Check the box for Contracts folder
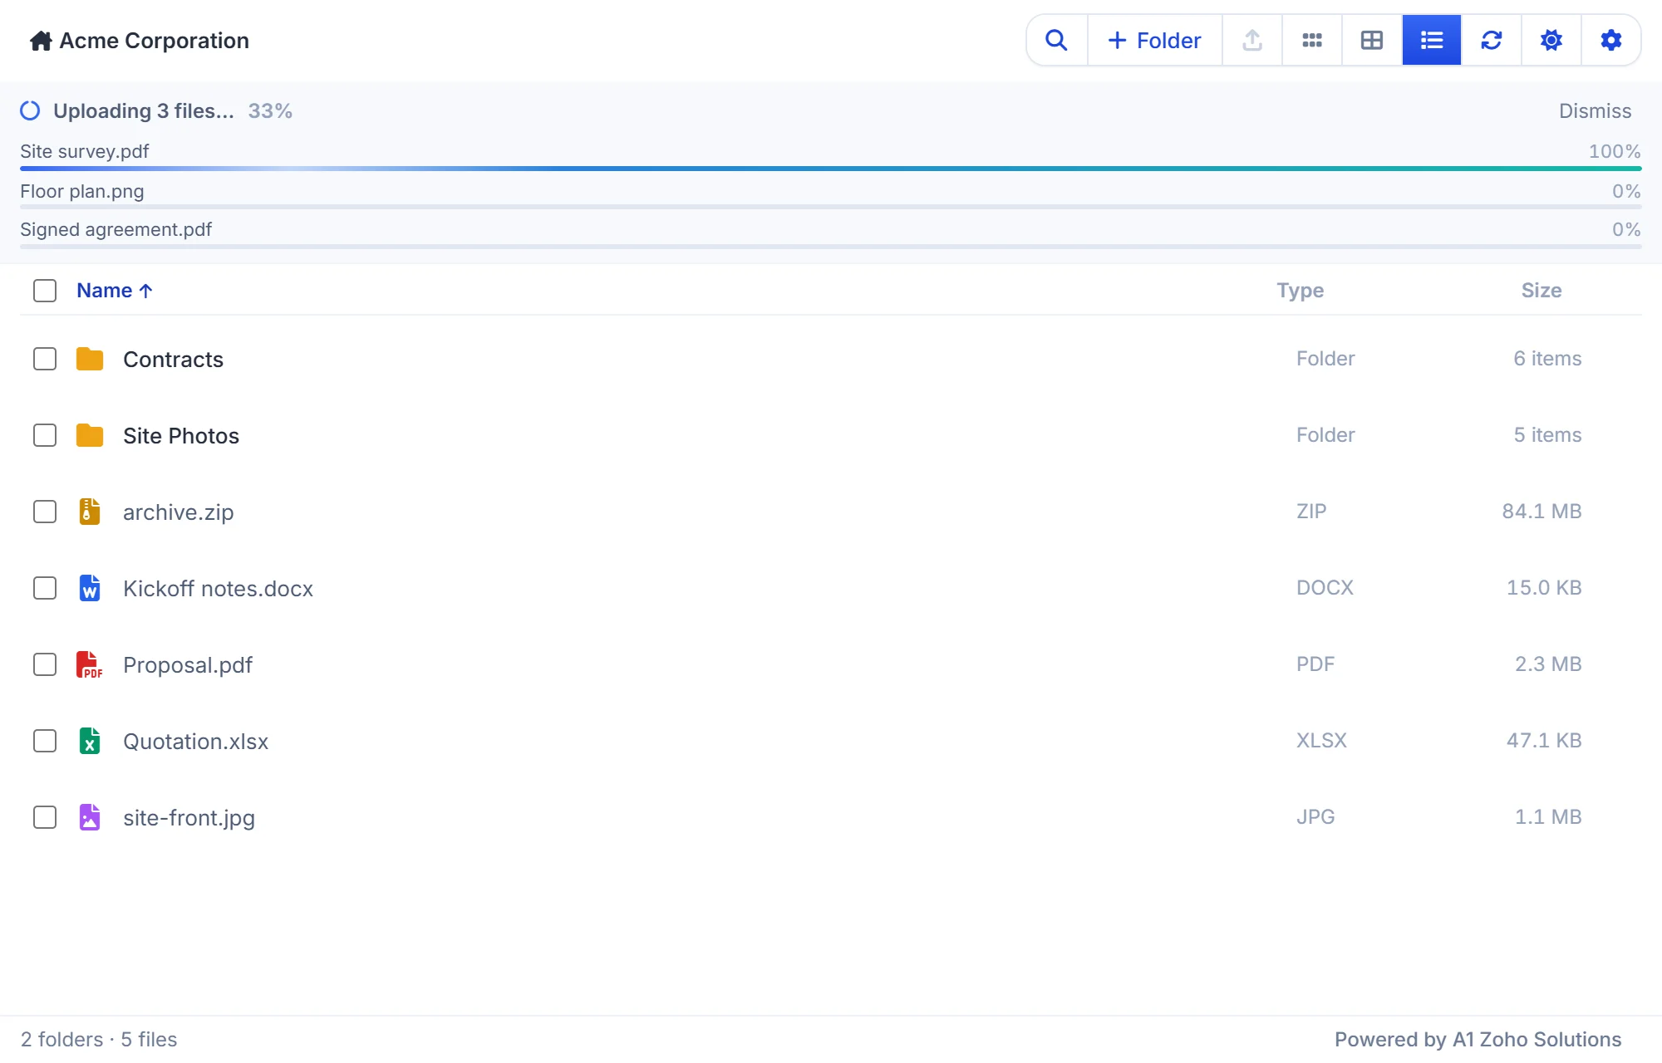Viewport: 1662px width, 1063px height. tap(45, 359)
